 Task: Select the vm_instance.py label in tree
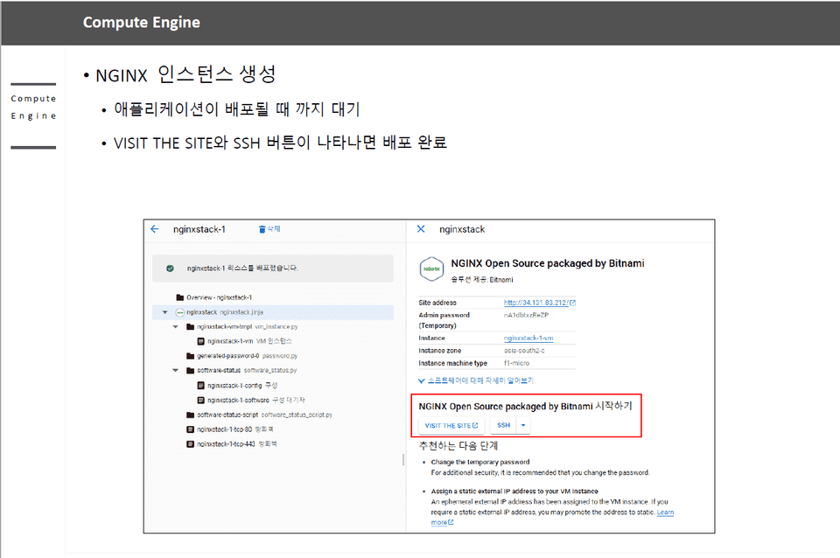pos(276,326)
